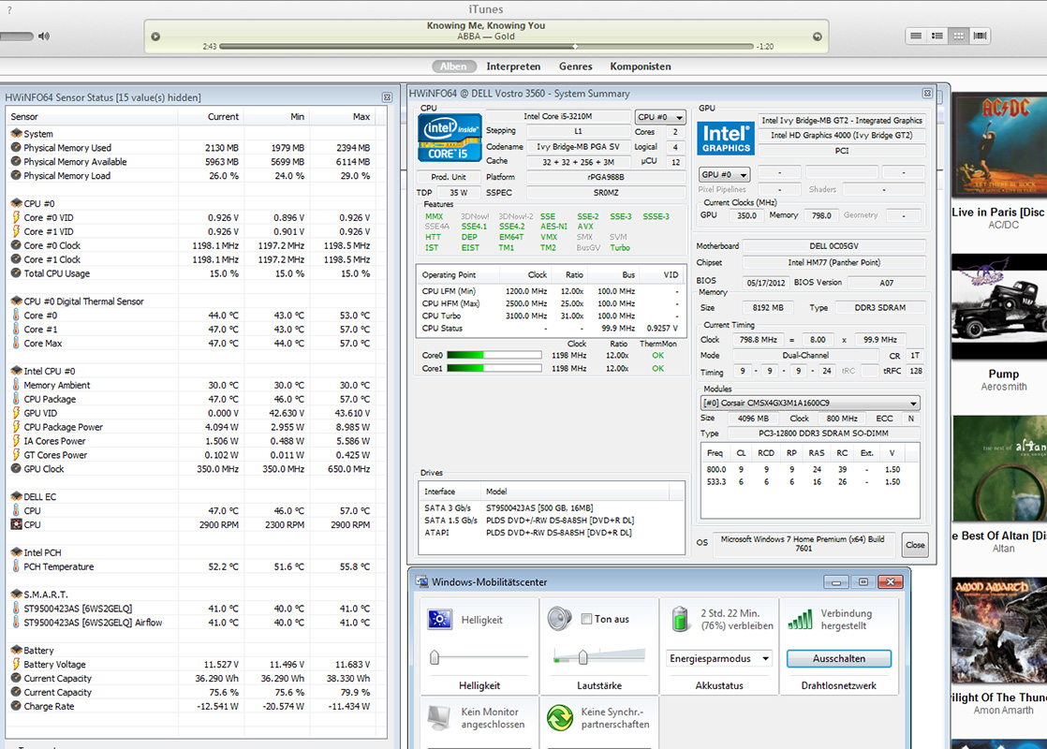The height and width of the screenshot is (749, 1047).
Task: Click the GPU Clock row icon
Action: coord(16,469)
